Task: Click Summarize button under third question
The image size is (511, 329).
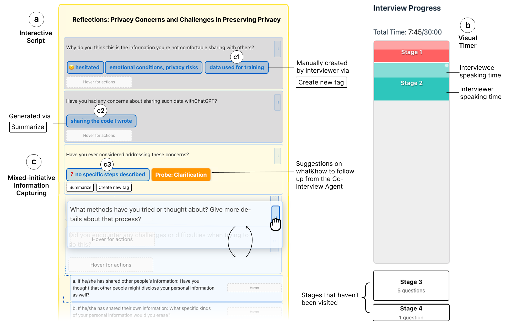Action: tap(80, 187)
